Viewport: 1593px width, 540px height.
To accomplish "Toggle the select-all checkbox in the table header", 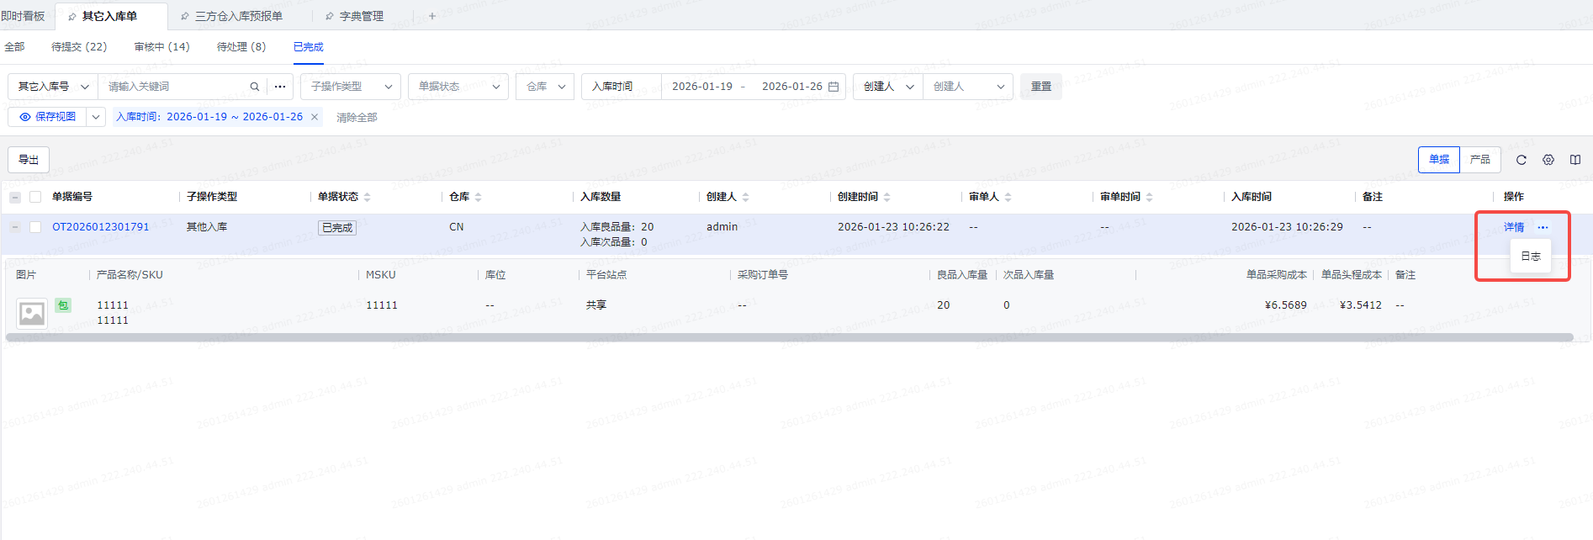I will 35,197.
